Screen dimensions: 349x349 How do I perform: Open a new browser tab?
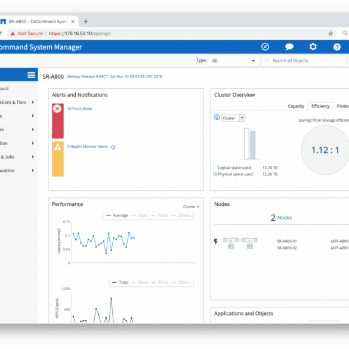pyautogui.click(x=86, y=21)
